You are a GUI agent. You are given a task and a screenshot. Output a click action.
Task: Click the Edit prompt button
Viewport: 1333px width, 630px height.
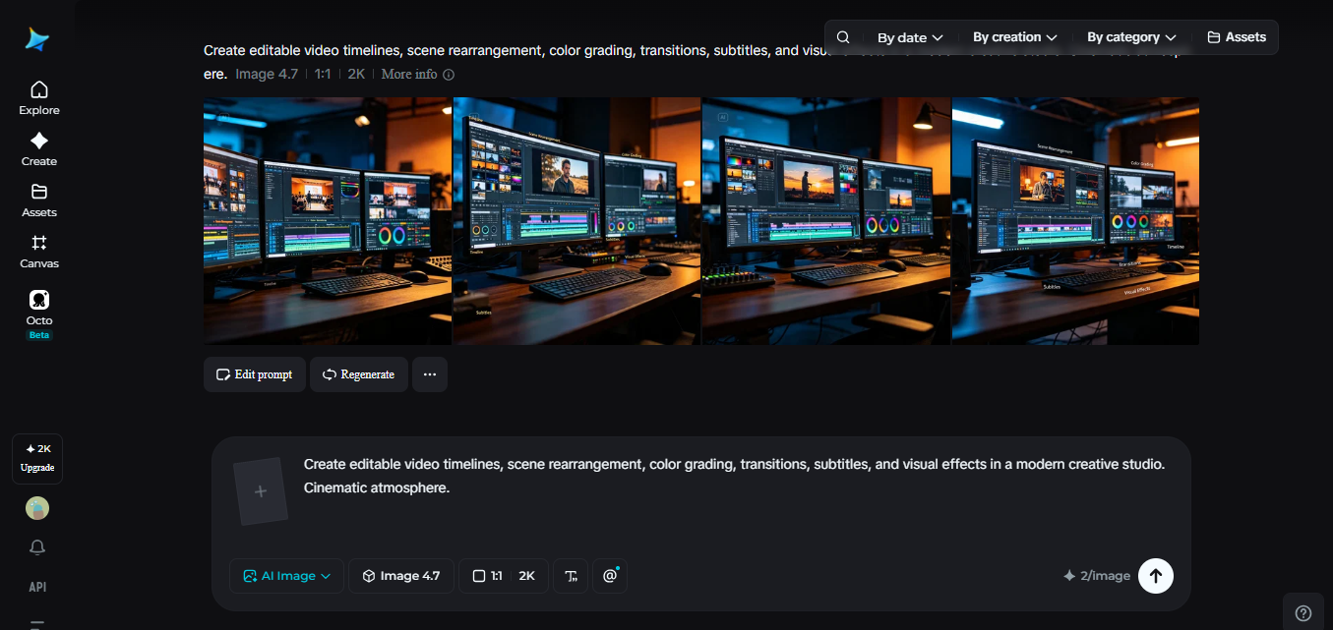[x=254, y=374]
